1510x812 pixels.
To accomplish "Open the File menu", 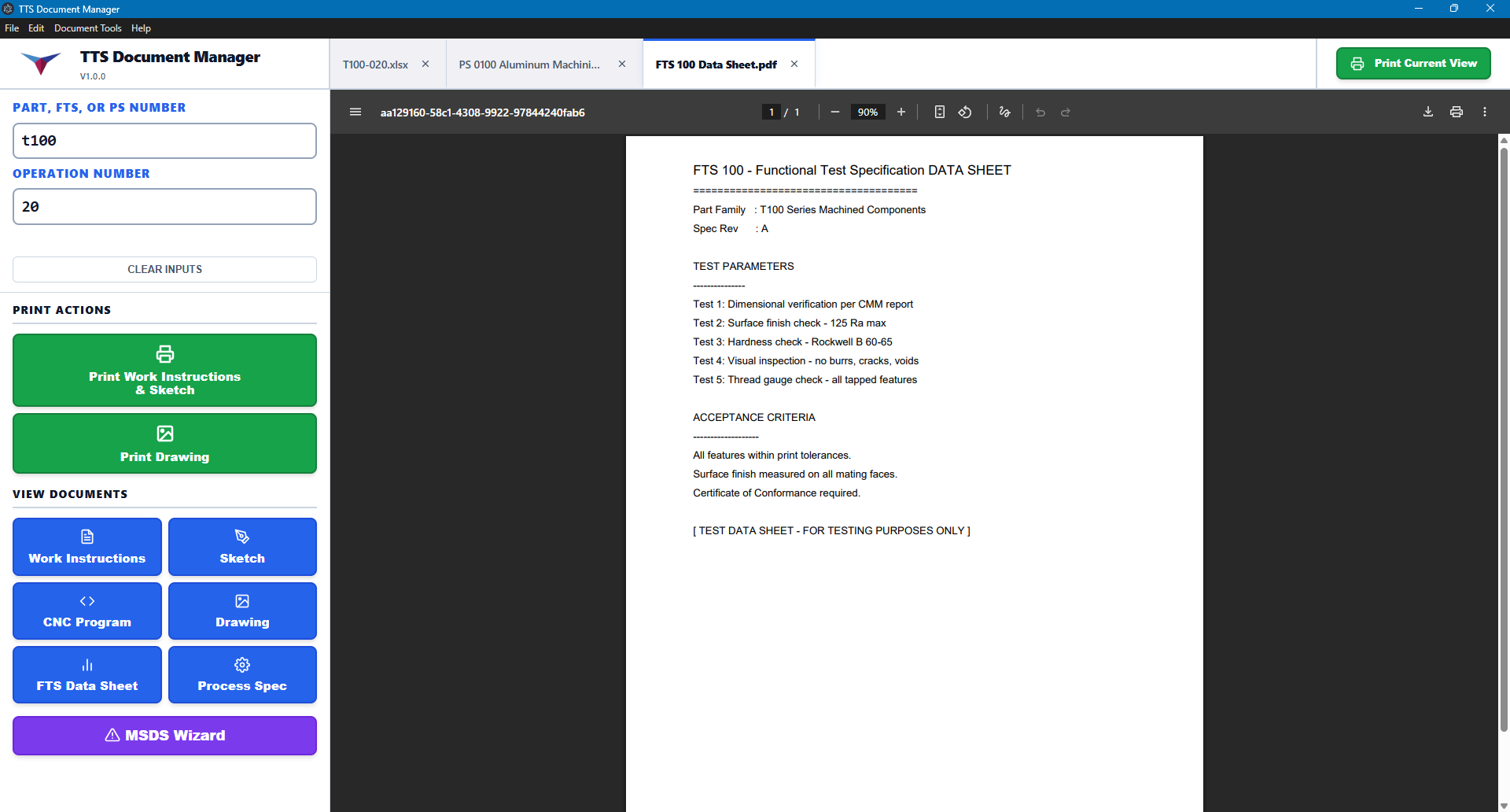I will 12,28.
